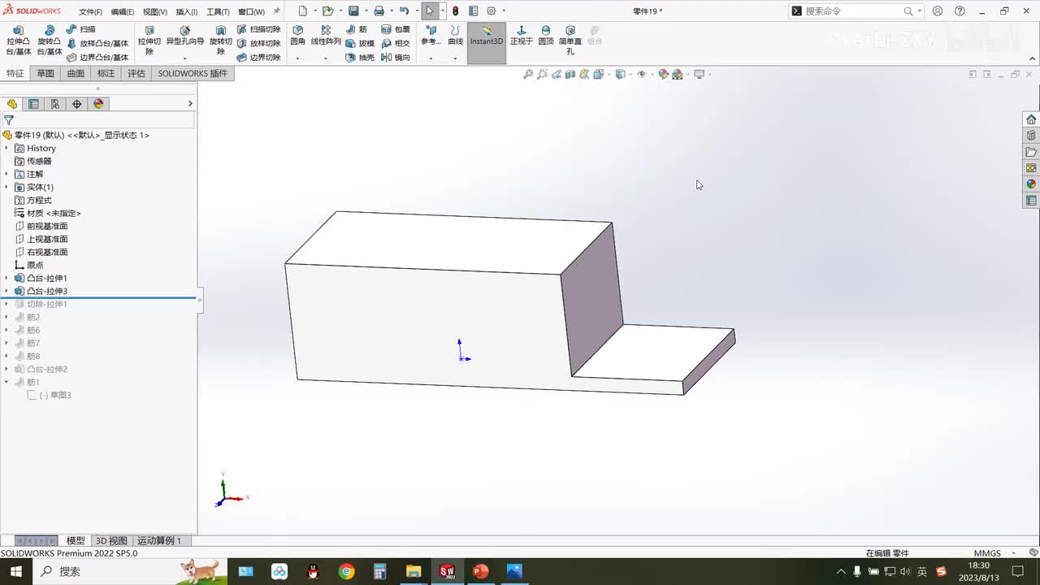Pin the menu bar with the pushpin
The height and width of the screenshot is (585, 1040).
(276, 11)
